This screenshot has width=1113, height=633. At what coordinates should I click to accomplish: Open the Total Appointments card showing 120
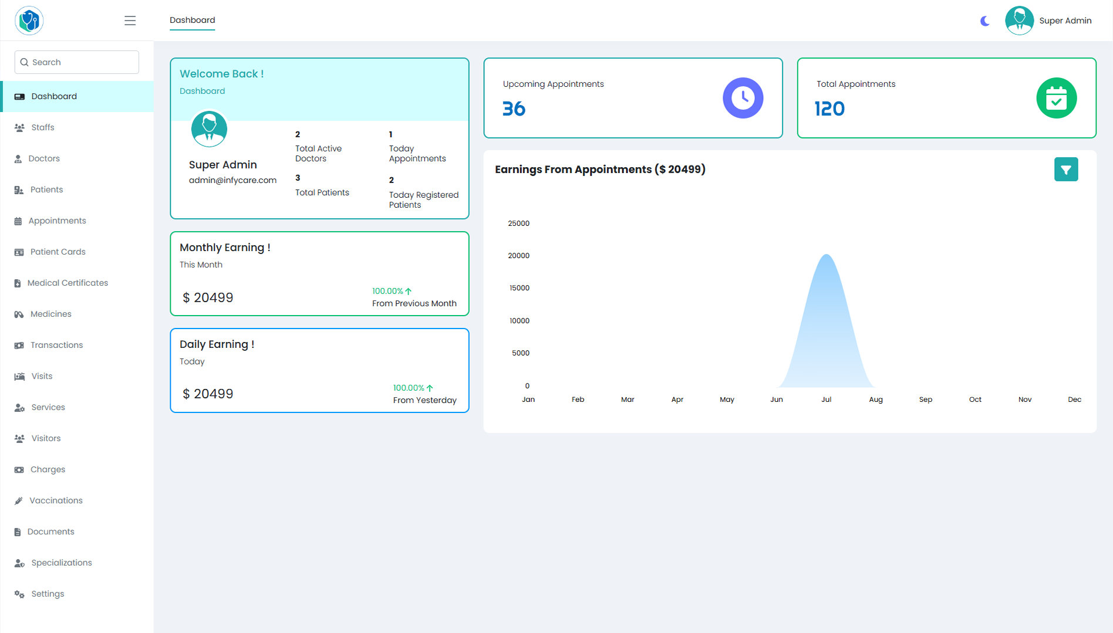click(x=946, y=98)
